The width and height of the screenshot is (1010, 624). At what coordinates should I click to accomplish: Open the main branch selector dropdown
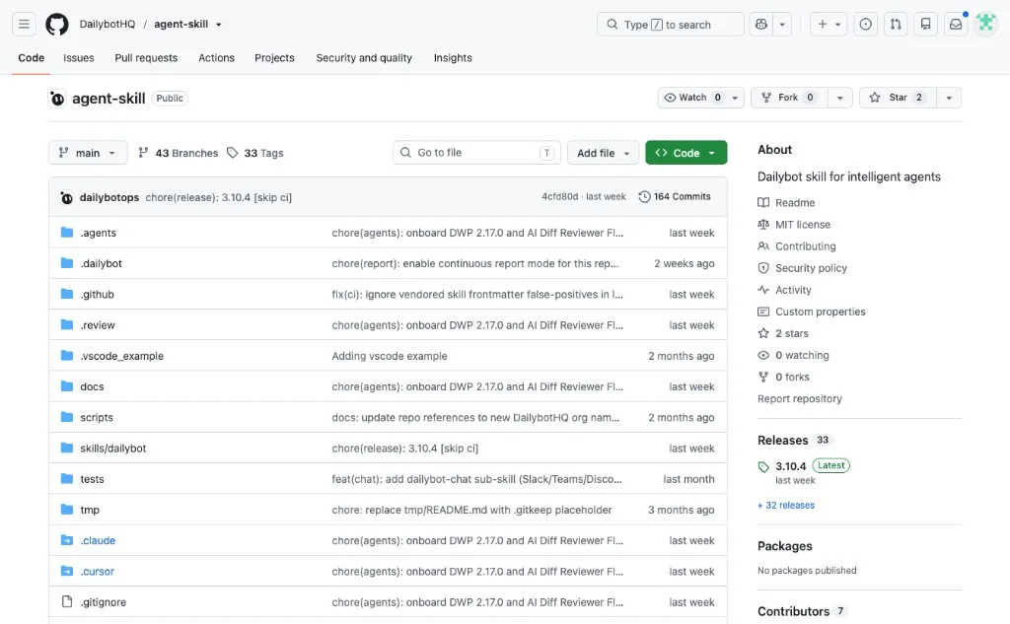[88, 153]
